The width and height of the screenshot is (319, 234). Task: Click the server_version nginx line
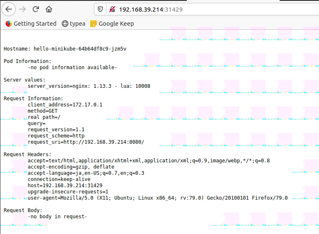[89, 86]
